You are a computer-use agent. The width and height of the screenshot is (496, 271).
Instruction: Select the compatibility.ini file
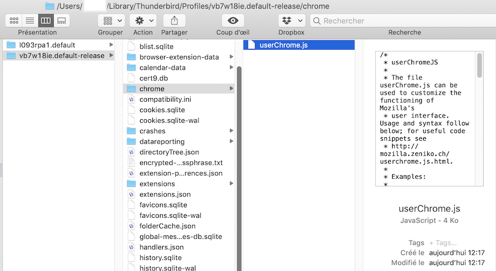(166, 99)
